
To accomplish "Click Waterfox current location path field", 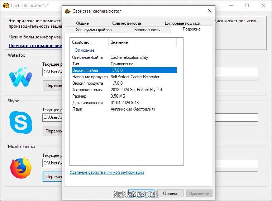I will [52, 72].
